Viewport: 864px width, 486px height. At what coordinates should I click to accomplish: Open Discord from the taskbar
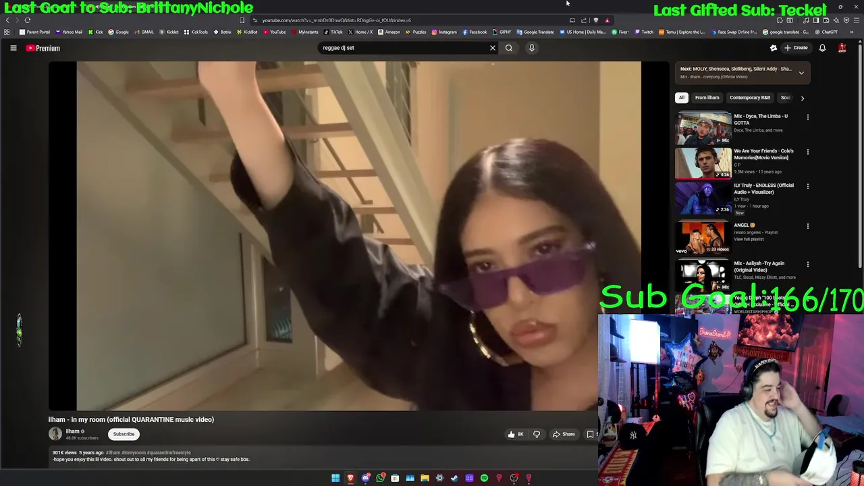(365, 478)
